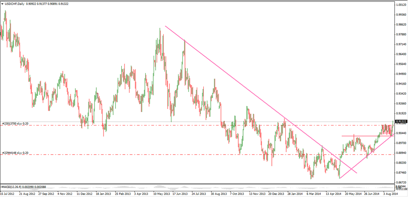Click the 30 Aug 2013 date label
408x197 pixels.
pos(219,193)
